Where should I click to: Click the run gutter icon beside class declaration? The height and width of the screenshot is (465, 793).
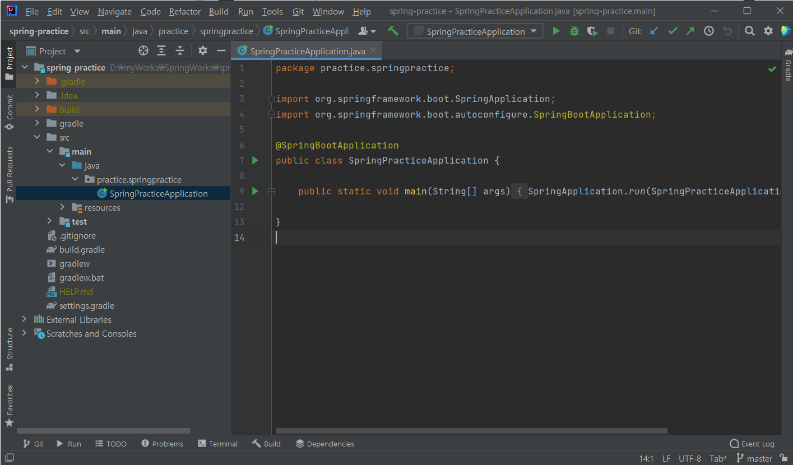(255, 161)
